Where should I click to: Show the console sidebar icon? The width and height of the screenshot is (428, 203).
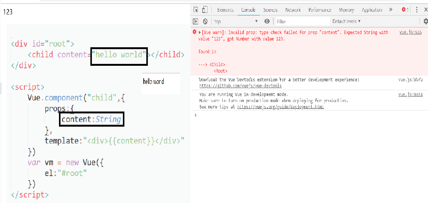195,21
